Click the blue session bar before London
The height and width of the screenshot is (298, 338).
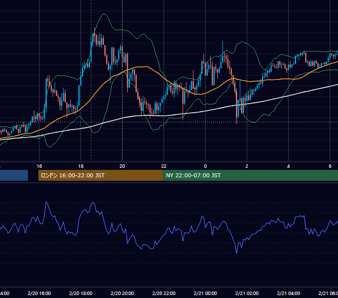(14, 175)
